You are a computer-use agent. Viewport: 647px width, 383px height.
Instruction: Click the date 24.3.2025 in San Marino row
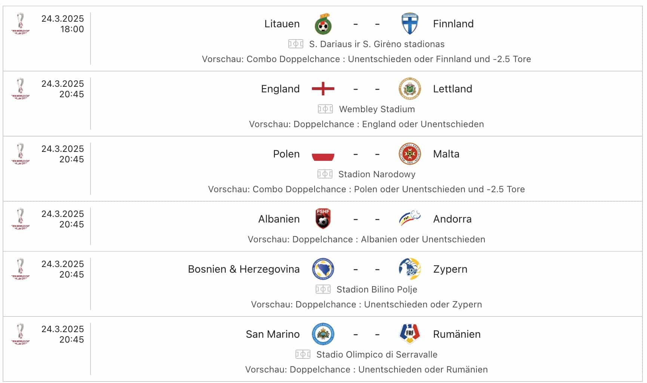tap(64, 329)
